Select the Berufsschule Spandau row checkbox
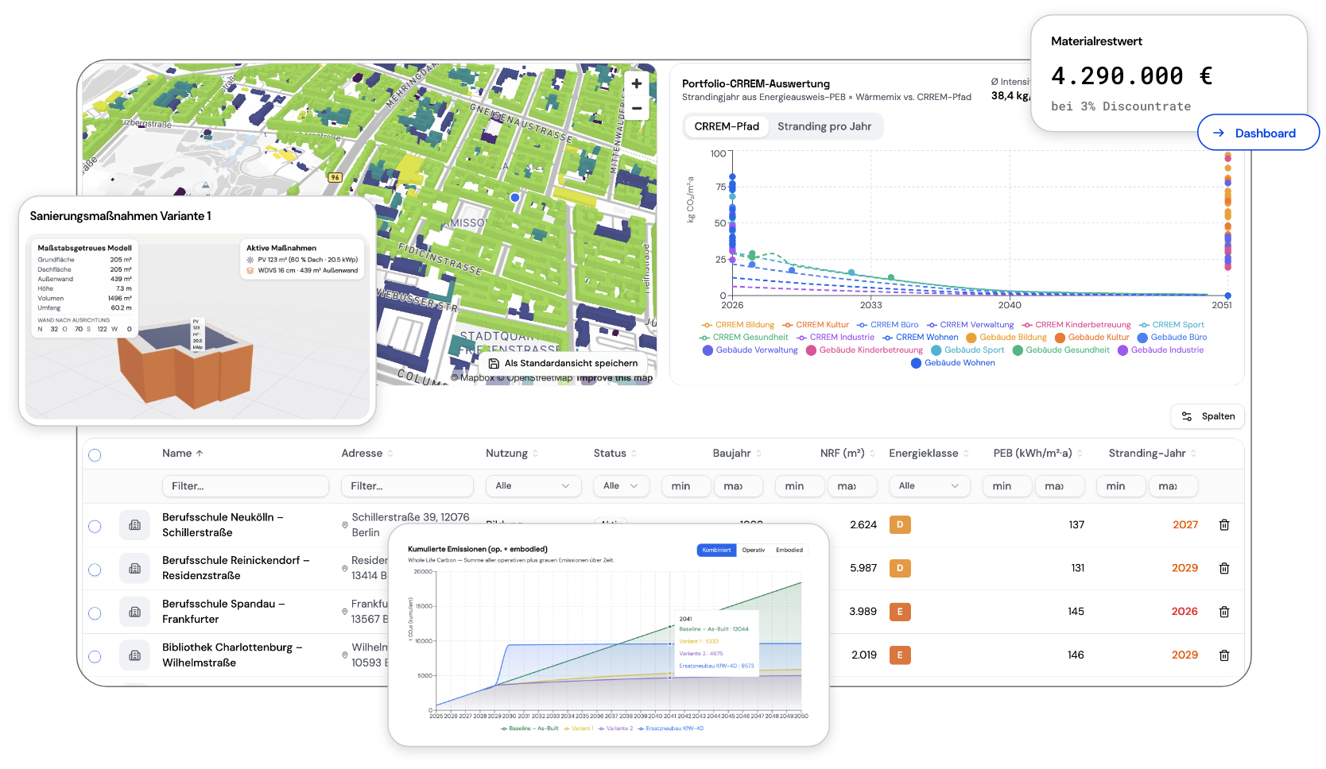 click(x=95, y=613)
